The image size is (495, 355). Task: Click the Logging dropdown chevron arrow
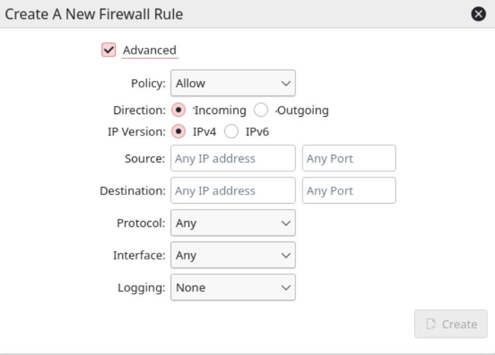pos(286,288)
